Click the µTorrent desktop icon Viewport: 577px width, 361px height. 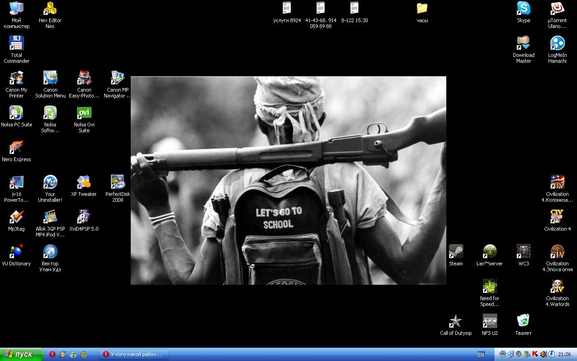(557, 9)
